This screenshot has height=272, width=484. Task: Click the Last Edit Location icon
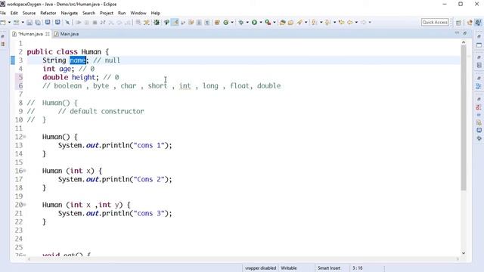click(x=341, y=22)
